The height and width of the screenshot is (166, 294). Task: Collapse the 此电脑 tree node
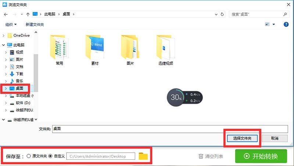coord(3,45)
